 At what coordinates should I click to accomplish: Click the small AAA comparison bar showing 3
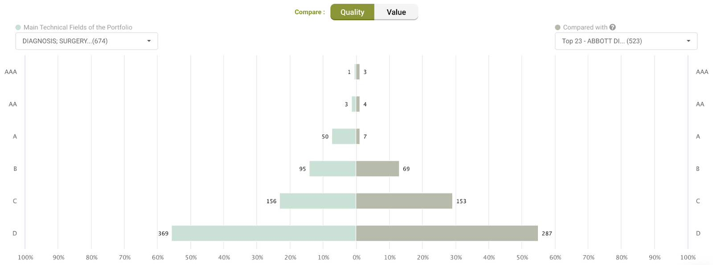(358, 72)
